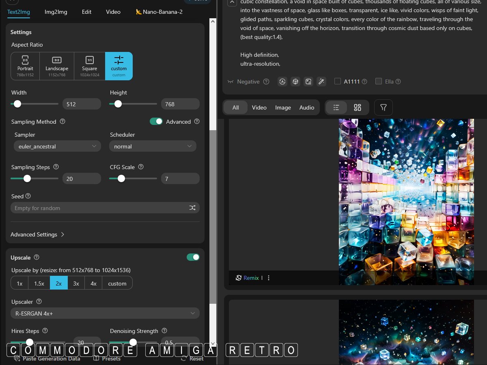Select the Portrait 2:3 aspect ratio

click(25, 66)
